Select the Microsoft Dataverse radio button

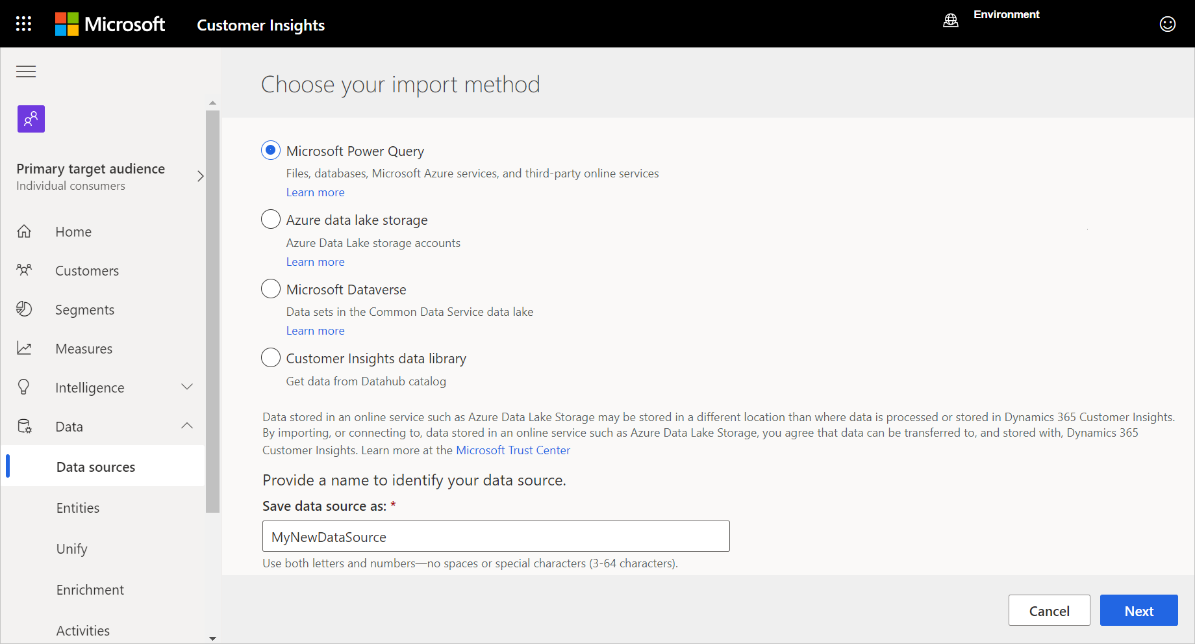[x=271, y=289]
